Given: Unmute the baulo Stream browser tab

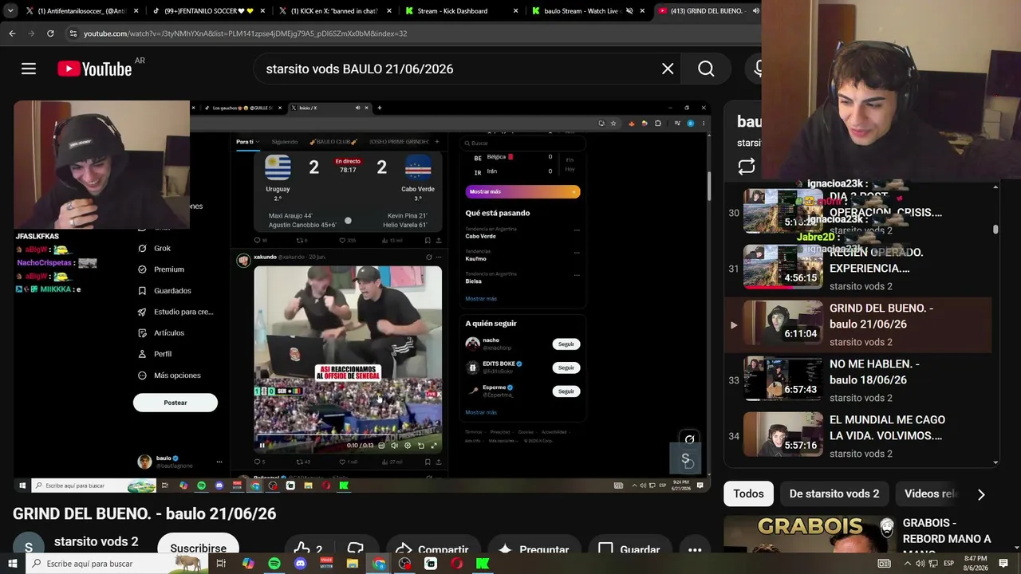Looking at the screenshot, I should tap(629, 11).
